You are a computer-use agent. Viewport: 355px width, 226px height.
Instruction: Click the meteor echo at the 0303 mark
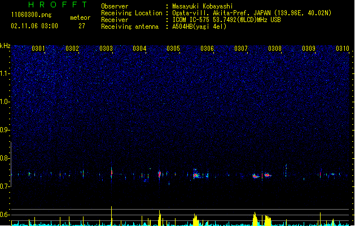pos(111,173)
